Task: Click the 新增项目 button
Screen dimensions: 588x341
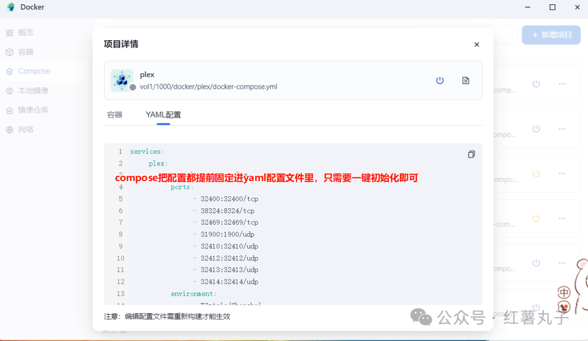Action: point(551,35)
